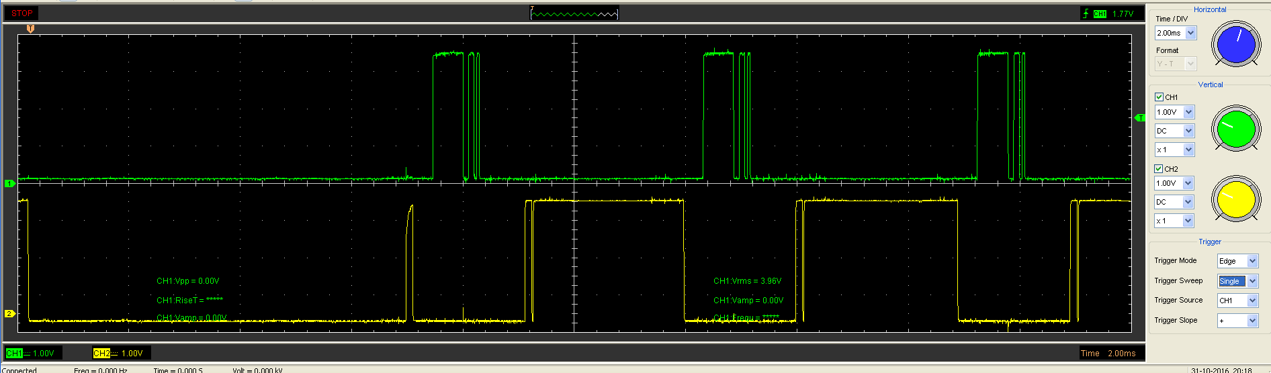Open the CH2 probe x1 dropdown
The image size is (1271, 373).
[x=1188, y=221]
